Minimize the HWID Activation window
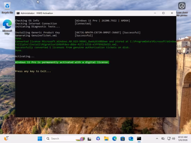The image size is (191, 143). [x=155, y=13]
